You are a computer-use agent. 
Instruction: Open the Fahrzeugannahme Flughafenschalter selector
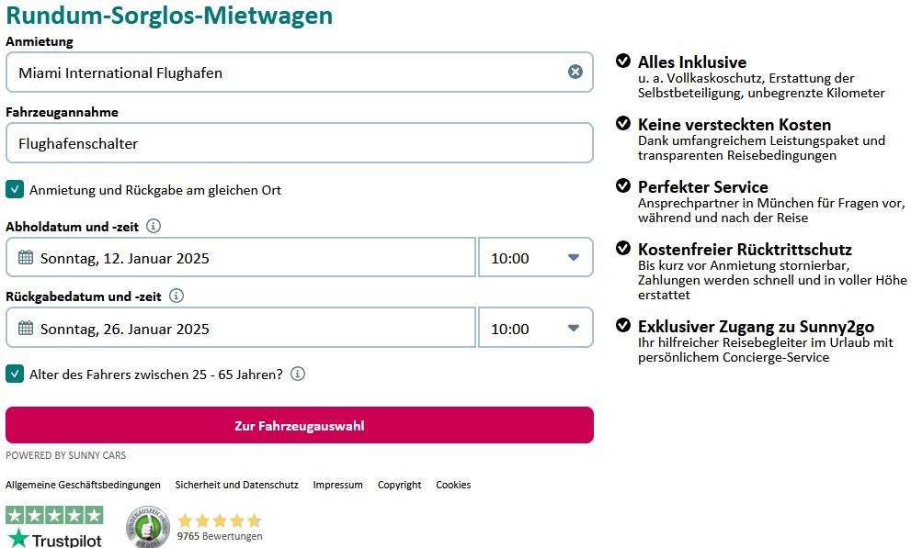click(300, 142)
